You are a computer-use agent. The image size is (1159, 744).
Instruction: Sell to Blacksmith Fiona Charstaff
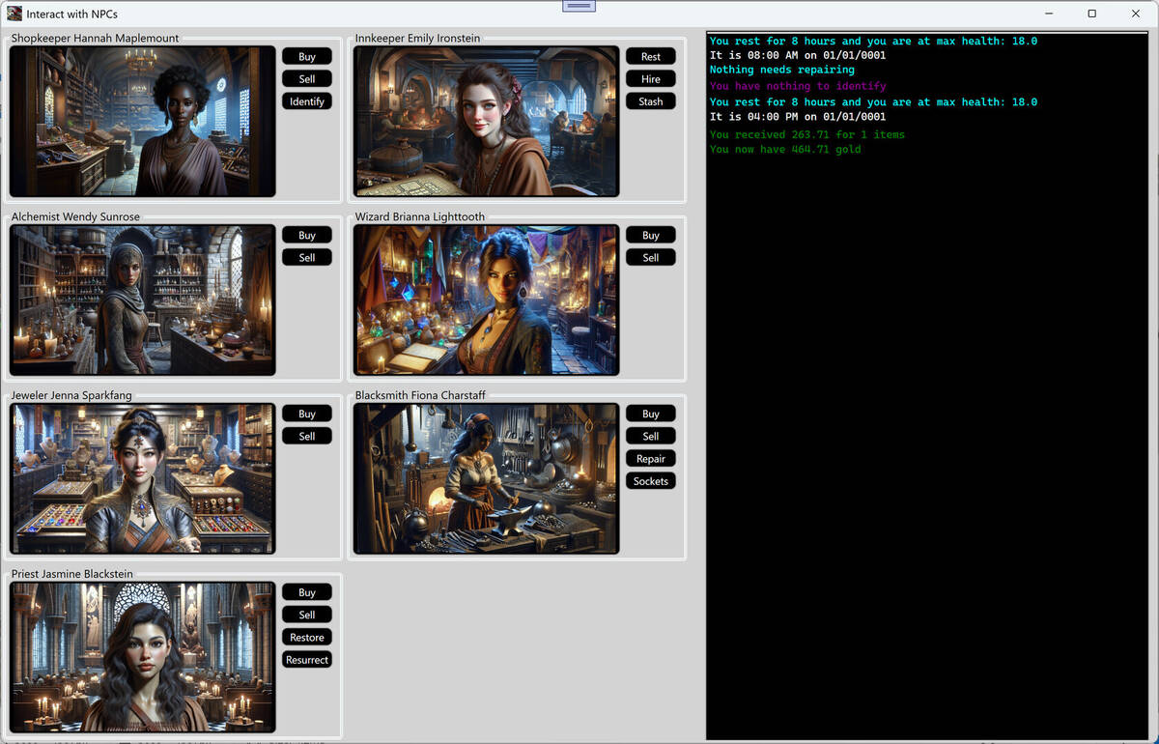coord(651,436)
